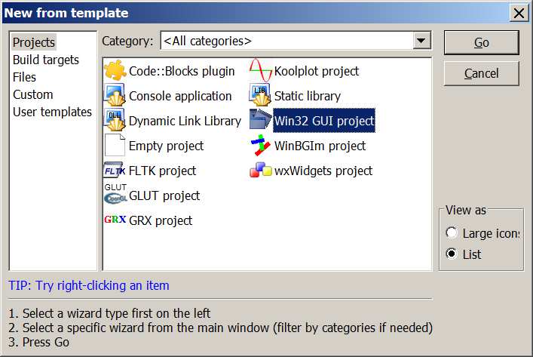Click the GLUT OpenGL project icon

tap(115, 194)
